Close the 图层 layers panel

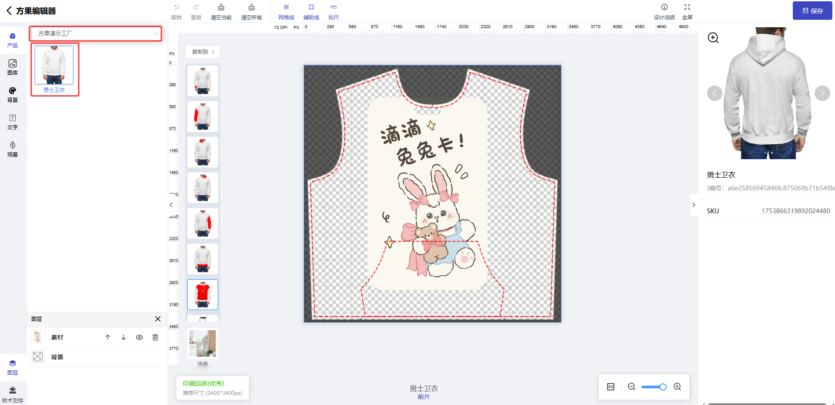(x=158, y=319)
